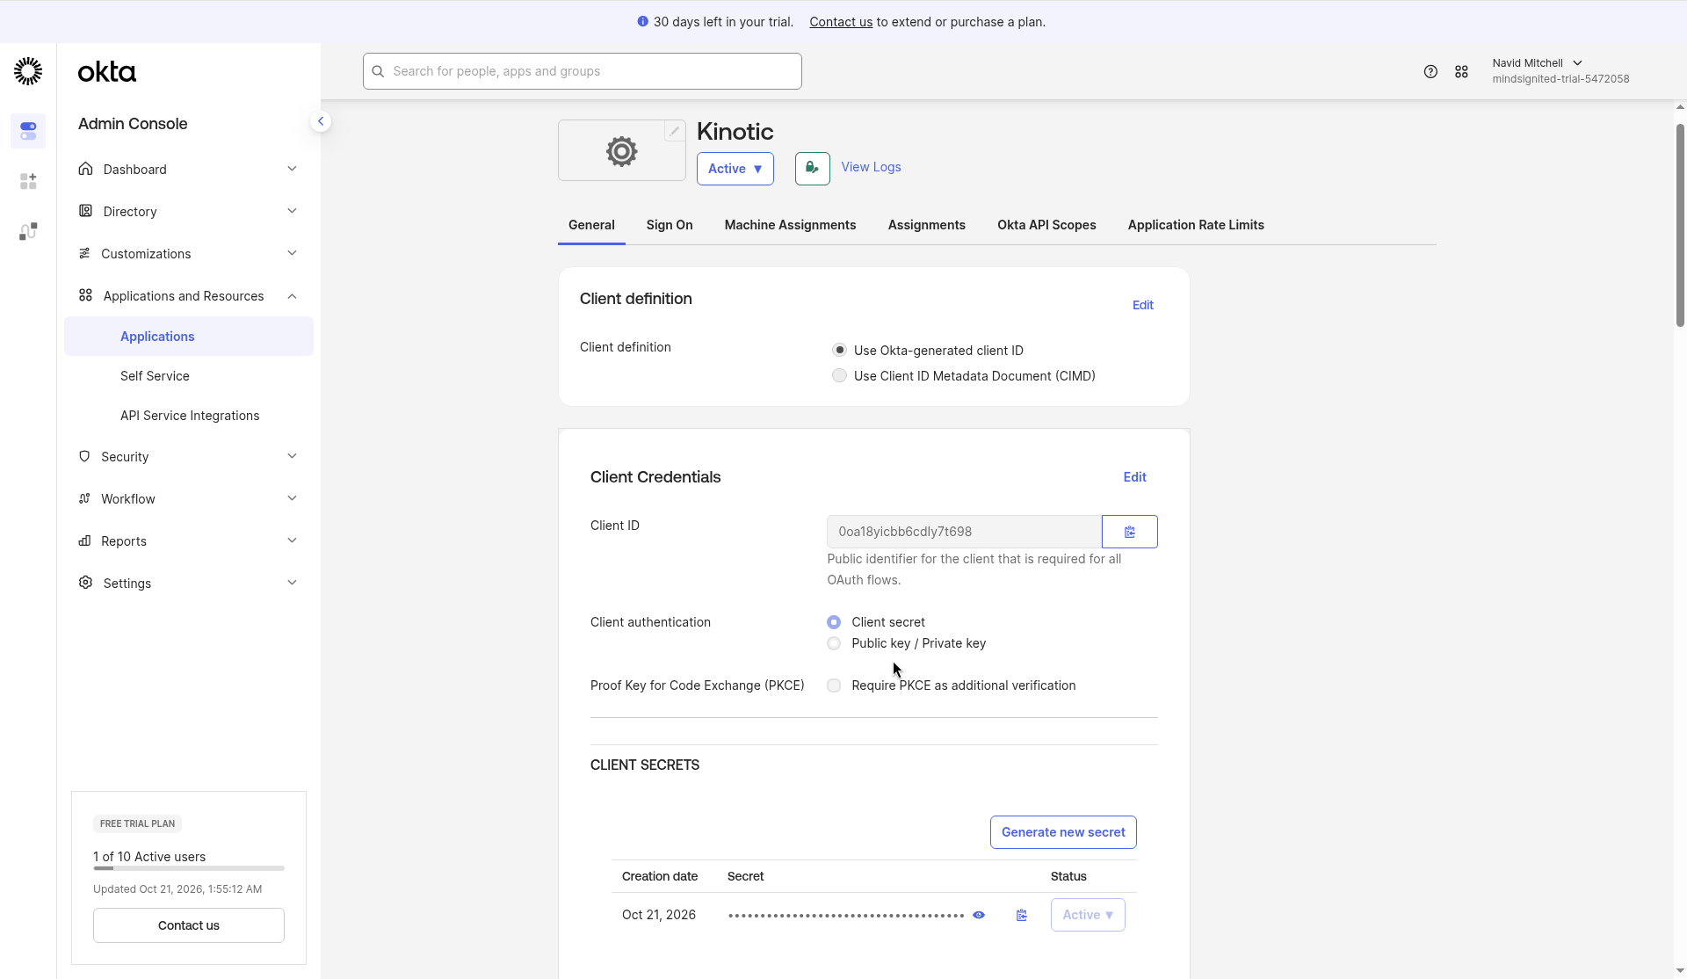Viewport: 1687px width, 979px height.
Task: Click the Okta sunburst logo icon
Action: 28,71
